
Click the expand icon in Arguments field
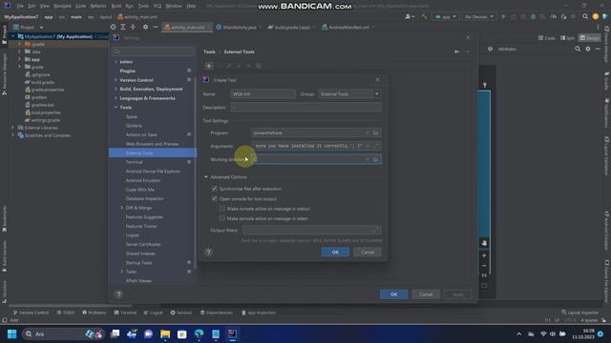(x=375, y=146)
